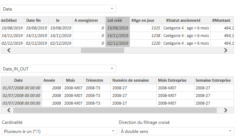Select the 'Mois Entreprise' column header
This screenshot has width=240, height=138.
point(175,80)
